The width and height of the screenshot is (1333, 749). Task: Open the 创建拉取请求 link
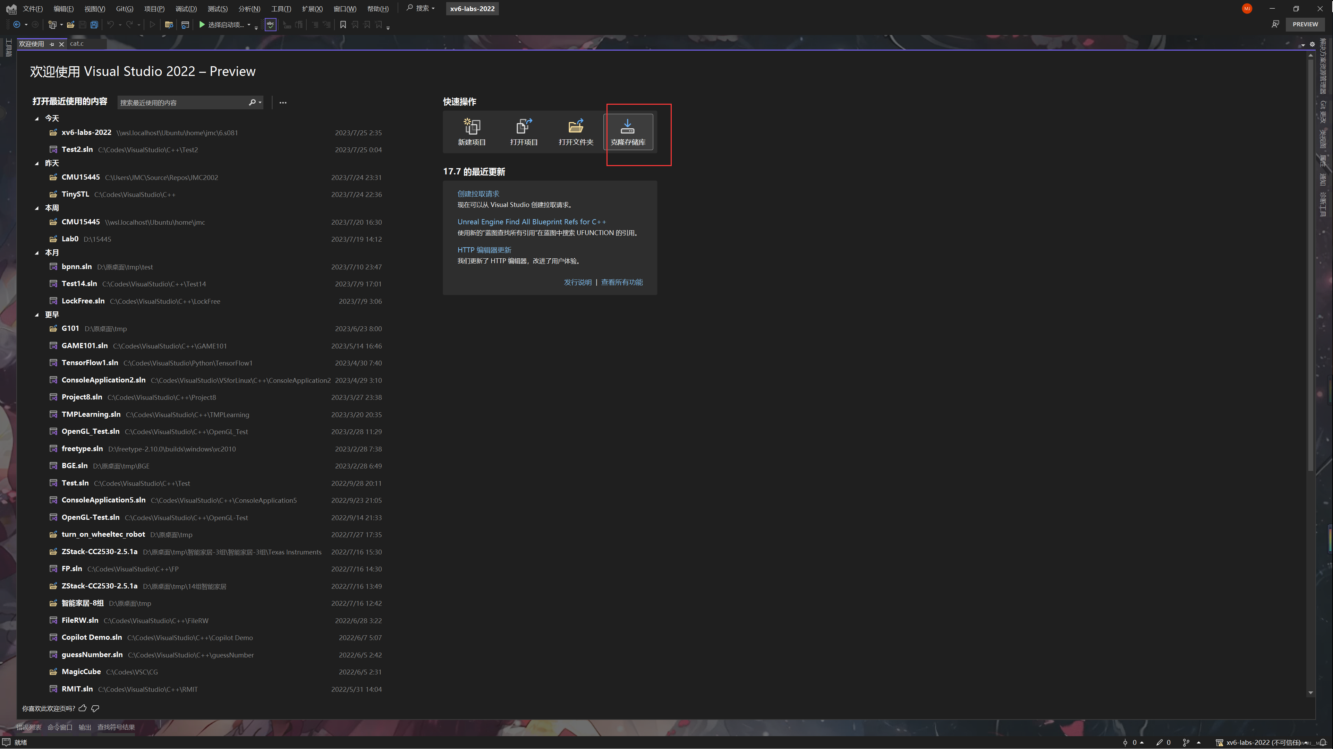coord(478,193)
